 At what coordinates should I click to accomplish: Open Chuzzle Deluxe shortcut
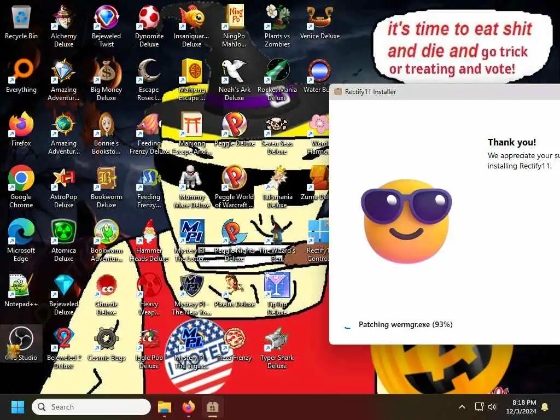click(x=107, y=294)
